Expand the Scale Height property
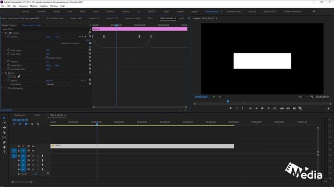 (x=5, y=50)
